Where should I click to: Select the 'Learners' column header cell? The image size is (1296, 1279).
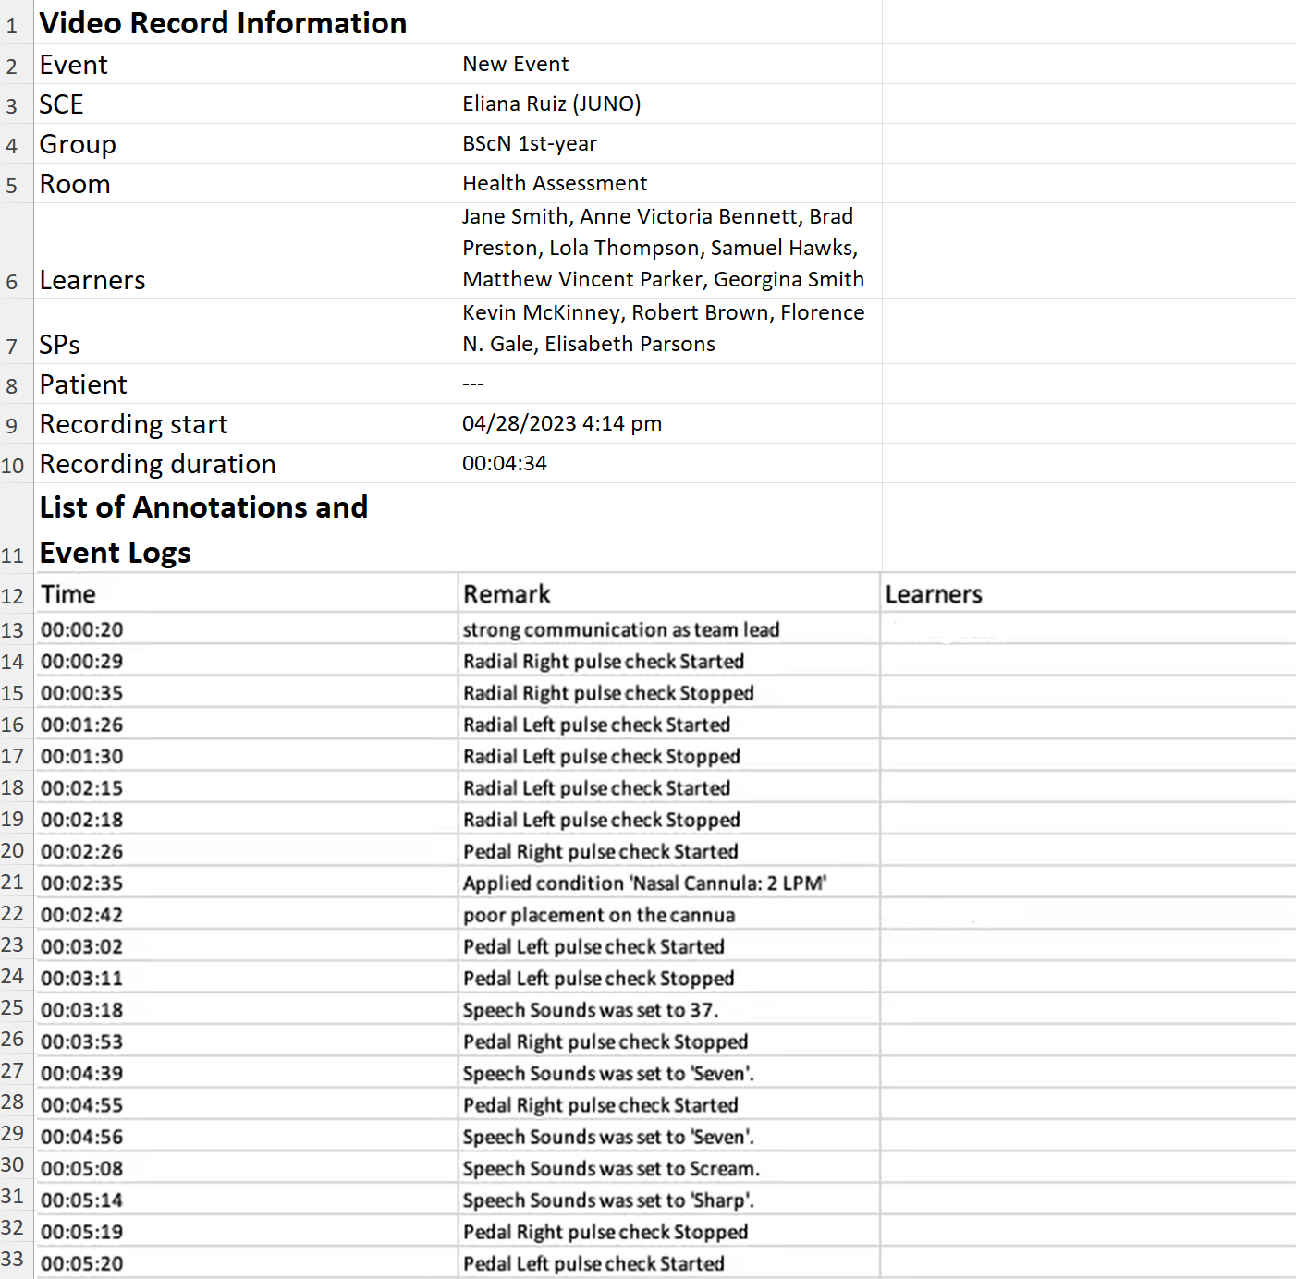point(1088,594)
